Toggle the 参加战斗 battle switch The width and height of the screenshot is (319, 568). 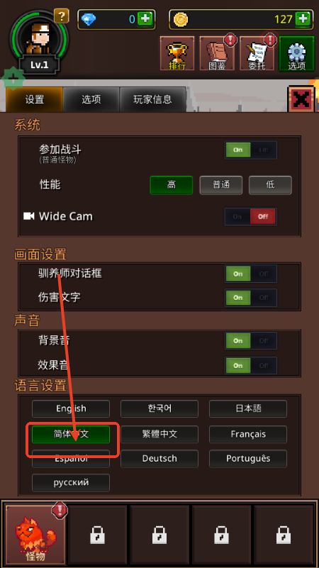pyautogui.click(x=251, y=150)
